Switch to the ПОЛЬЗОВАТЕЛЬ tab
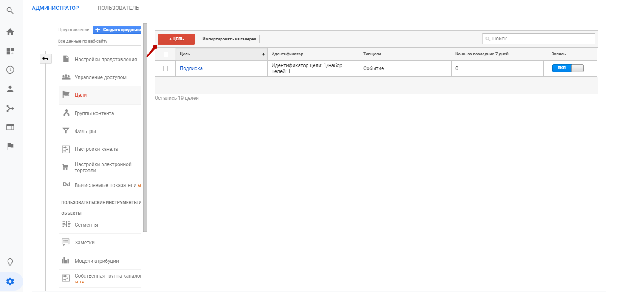This screenshot has width=628, height=292. (118, 8)
